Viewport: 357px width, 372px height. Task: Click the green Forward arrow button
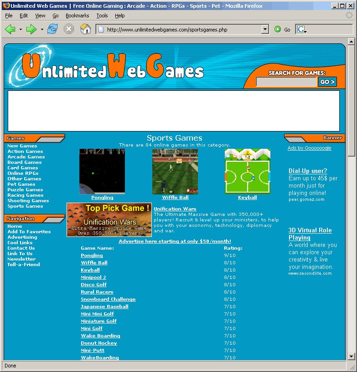31,30
